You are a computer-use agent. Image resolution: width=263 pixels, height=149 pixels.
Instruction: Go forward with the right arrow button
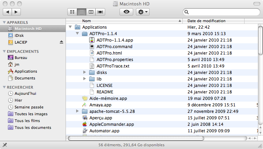pos(16,12)
